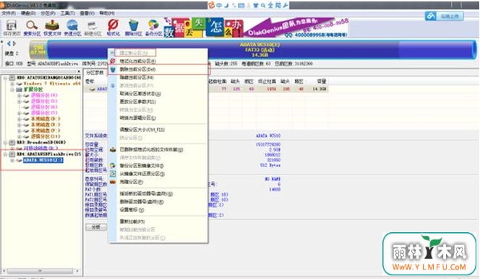Expand the ADATA UC510 (J:) partition node
The height and width of the screenshot is (279, 480).
(12, 160)
